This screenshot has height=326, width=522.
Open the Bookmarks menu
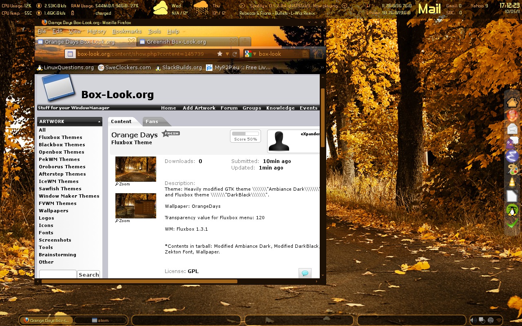(126, 31)
